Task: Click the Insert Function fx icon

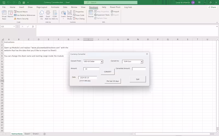Action: [33, 26]
